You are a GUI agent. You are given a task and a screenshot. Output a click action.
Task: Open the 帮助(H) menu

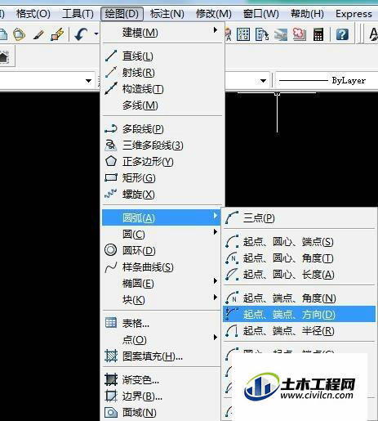[x=307, y=14]
